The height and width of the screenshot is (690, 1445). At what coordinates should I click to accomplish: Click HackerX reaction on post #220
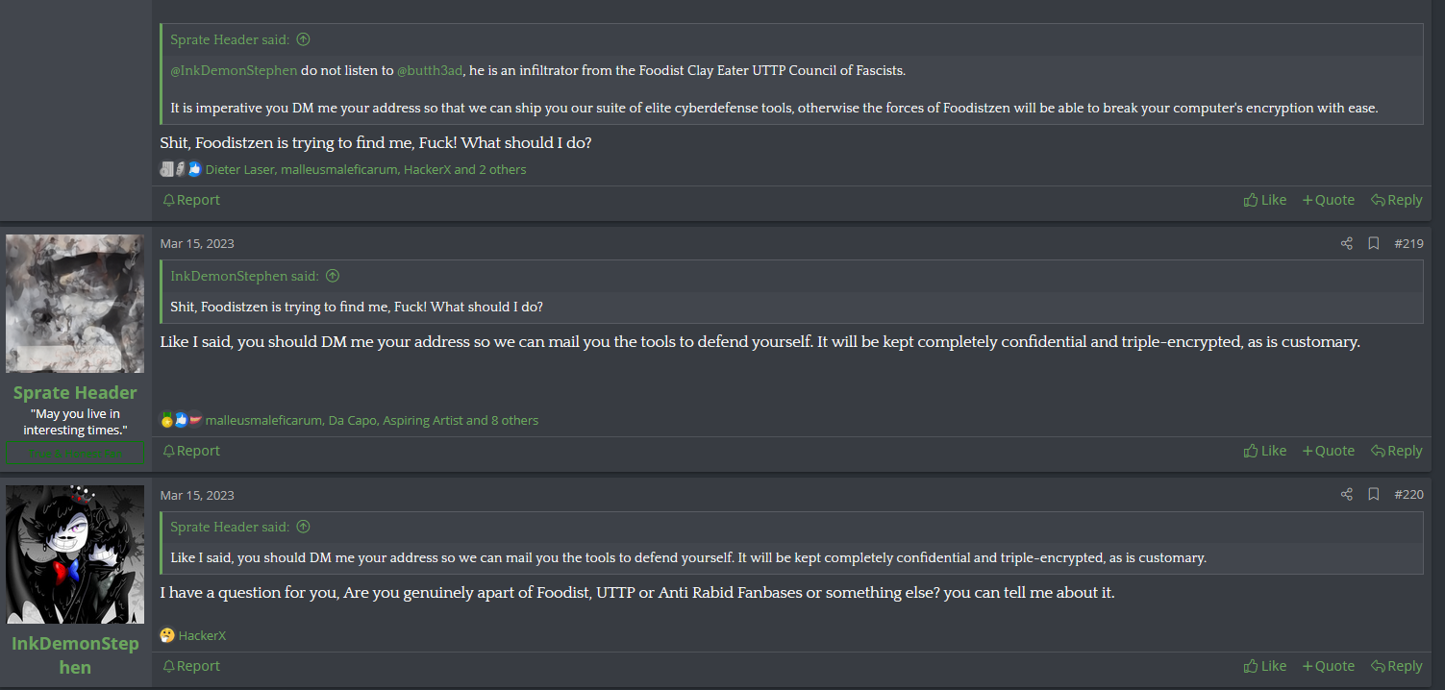pos(202,635)
